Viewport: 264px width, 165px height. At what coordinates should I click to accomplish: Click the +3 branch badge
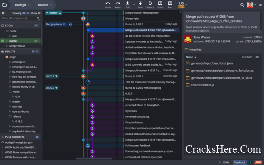70,24
